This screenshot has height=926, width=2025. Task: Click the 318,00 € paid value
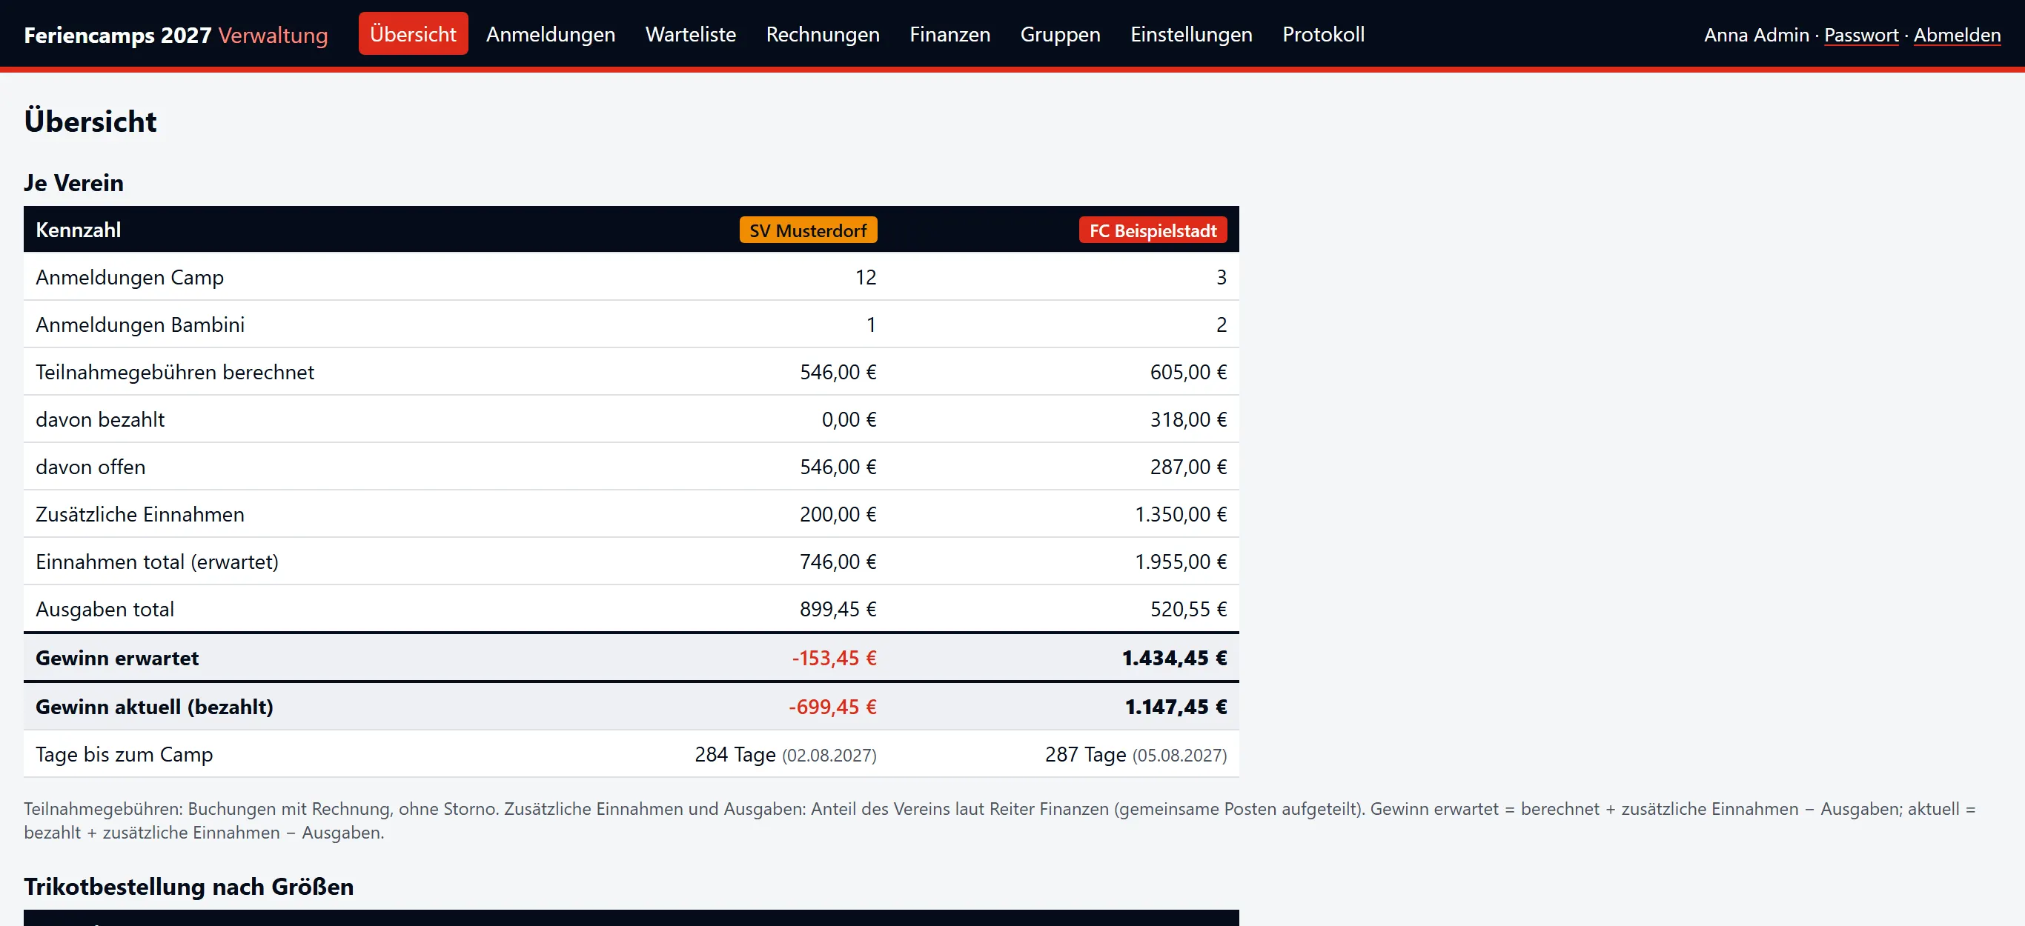(1189, 419)
